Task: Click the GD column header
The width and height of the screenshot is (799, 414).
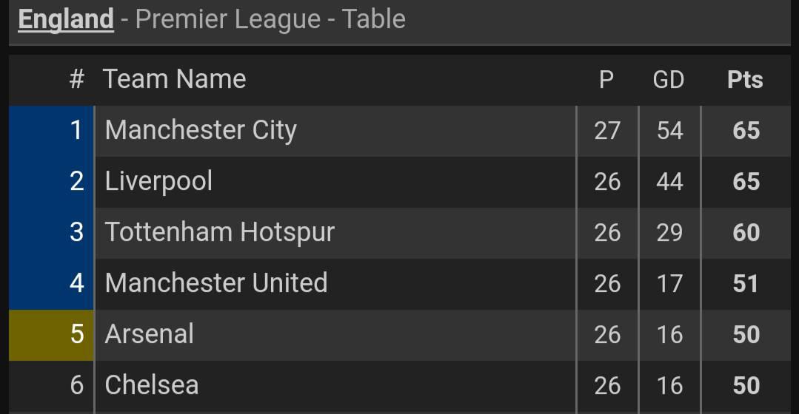Action: (x=668, y=80)
